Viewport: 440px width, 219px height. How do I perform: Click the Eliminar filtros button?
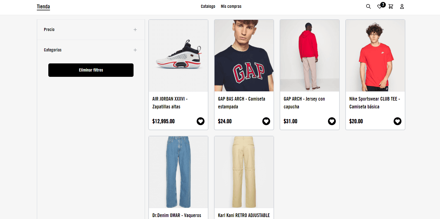[x=91, y=70]
